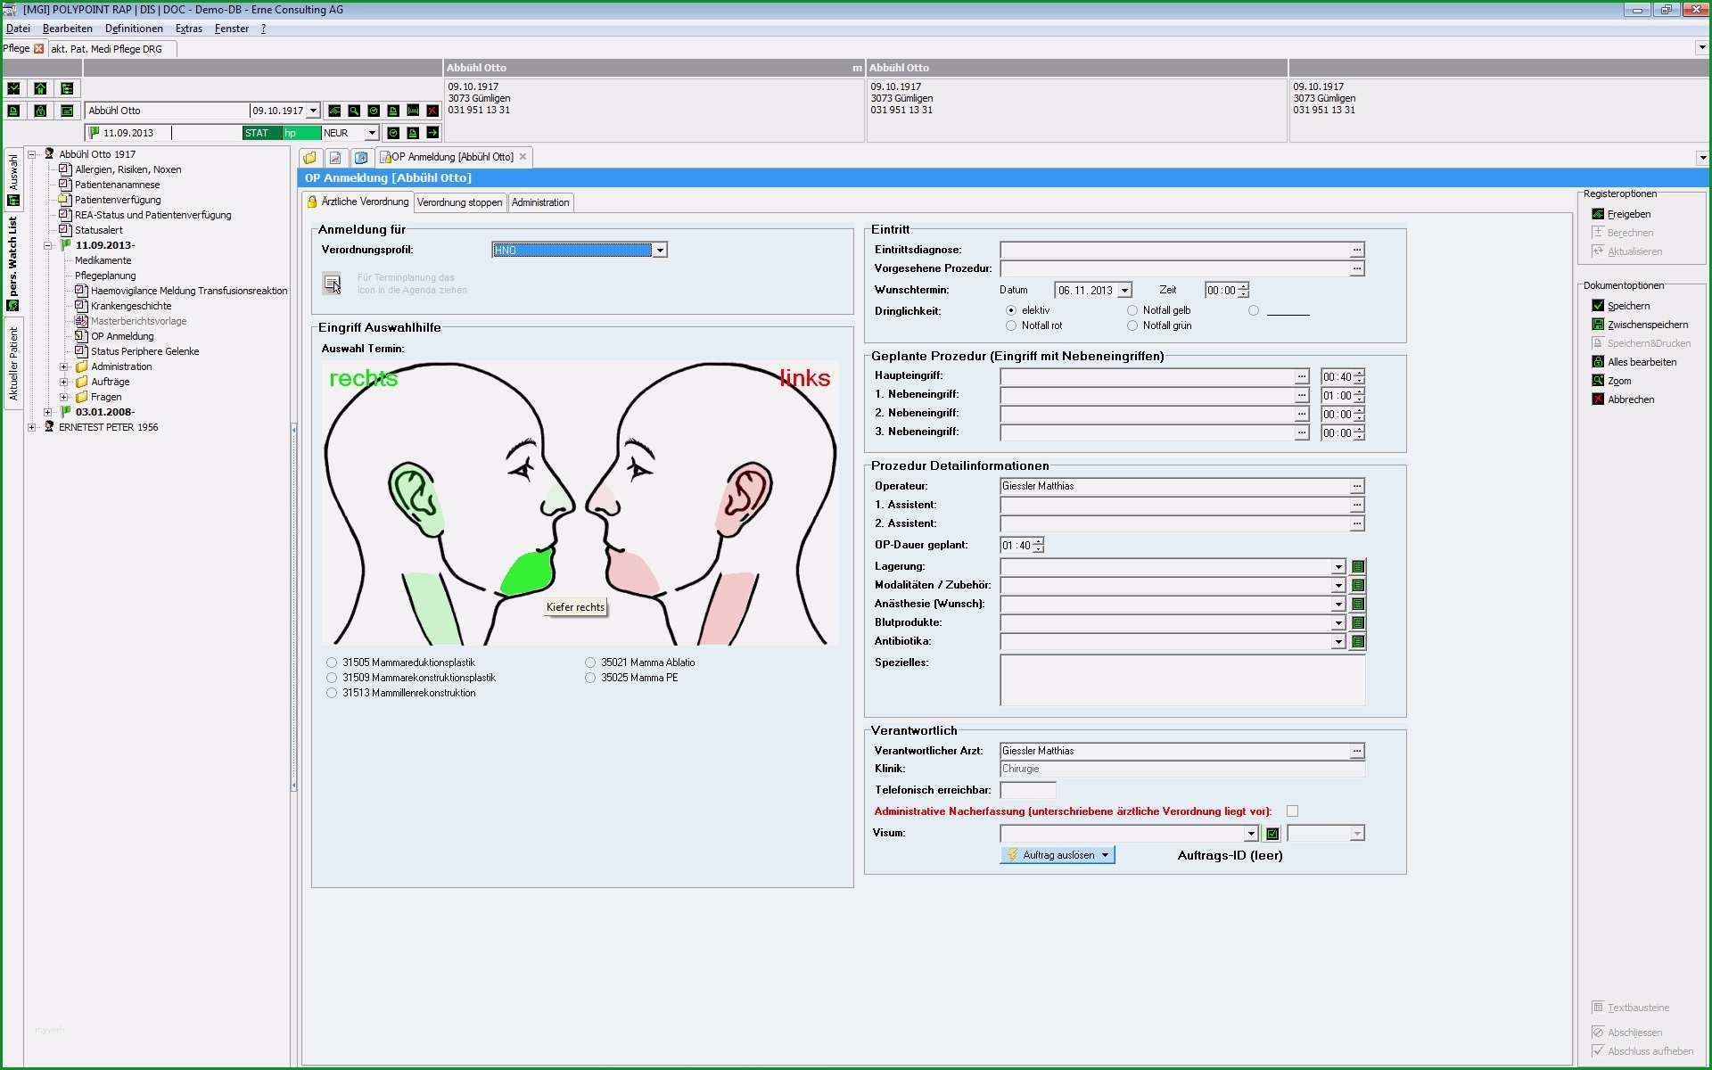Screen dimensions: 1712x1070
Task: Click the red Abbrechen icon
Action: [1598, 399]
